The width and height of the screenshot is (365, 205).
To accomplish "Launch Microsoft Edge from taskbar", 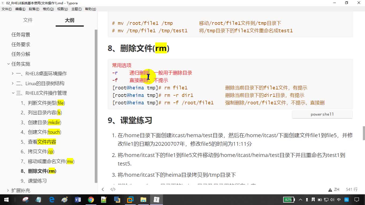I will 52,200.
